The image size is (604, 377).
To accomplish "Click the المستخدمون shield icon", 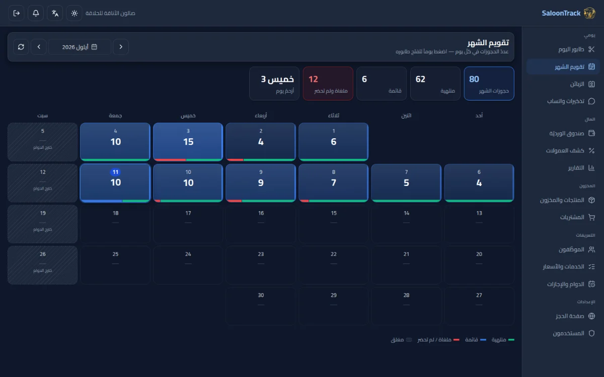I will (x=591, y=333).
